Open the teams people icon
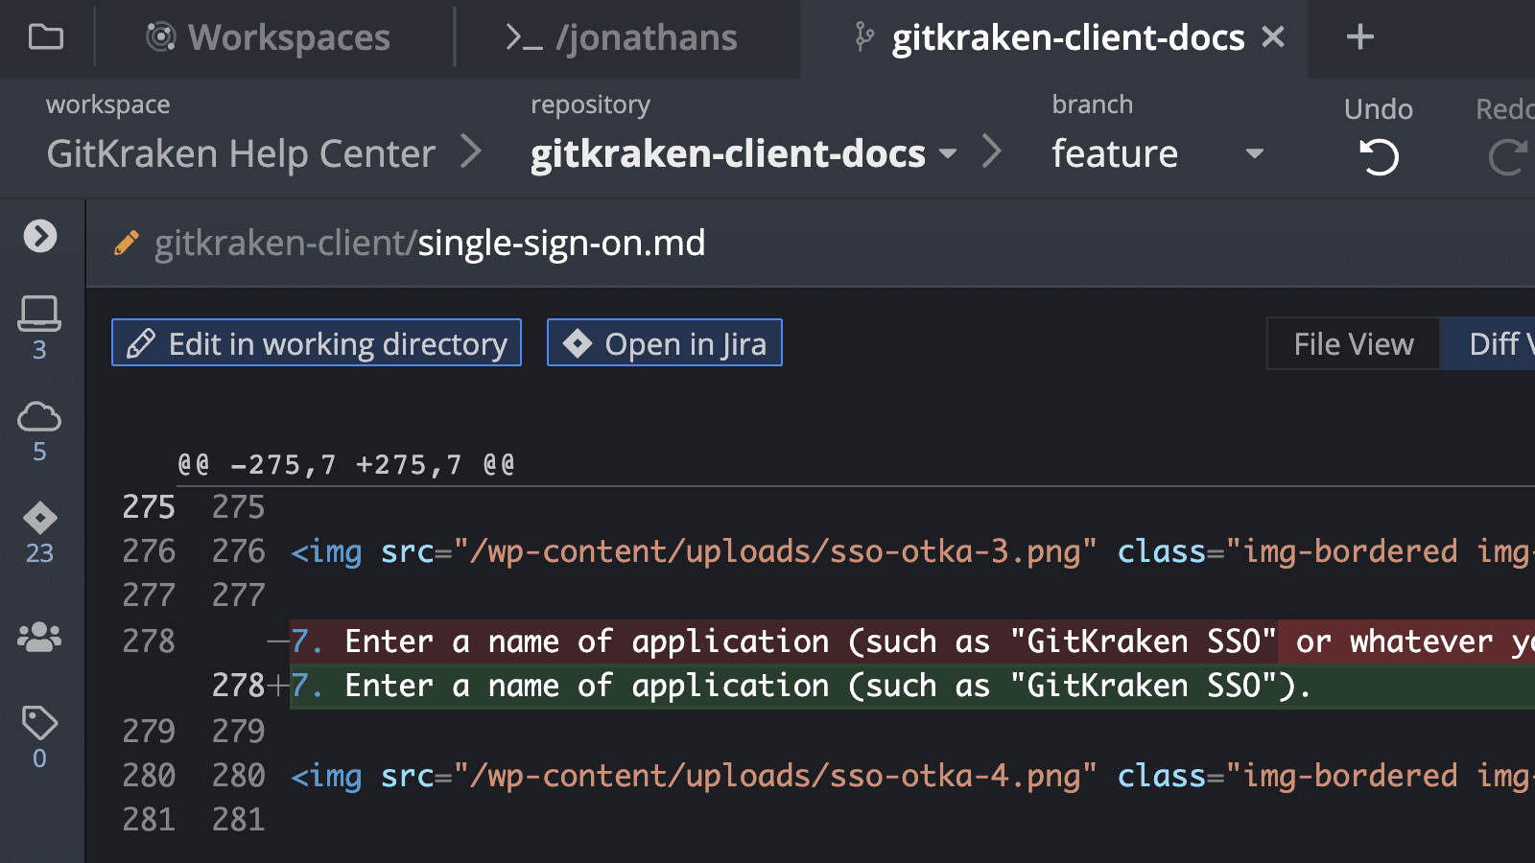Screen dimensions: 1535x863 39,637
